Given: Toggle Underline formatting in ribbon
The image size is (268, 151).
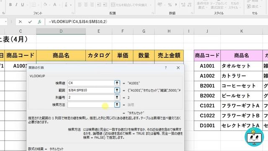Looking at the screenshot, I should (x=22, y=5).
